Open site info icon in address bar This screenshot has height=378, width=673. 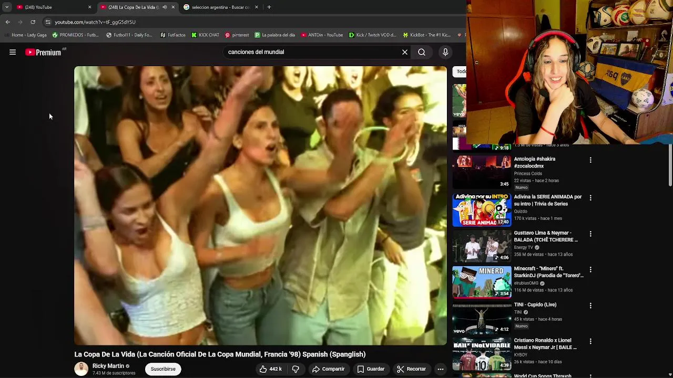coord(48,22)
